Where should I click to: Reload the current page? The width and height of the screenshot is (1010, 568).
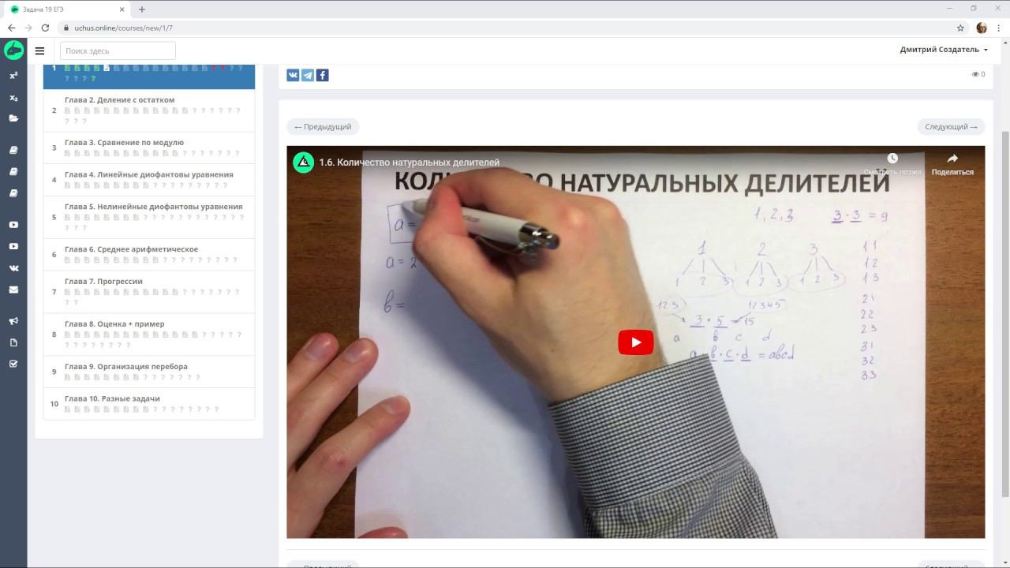point(46,28)
